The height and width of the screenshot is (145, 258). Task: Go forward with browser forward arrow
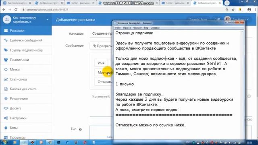10,10
